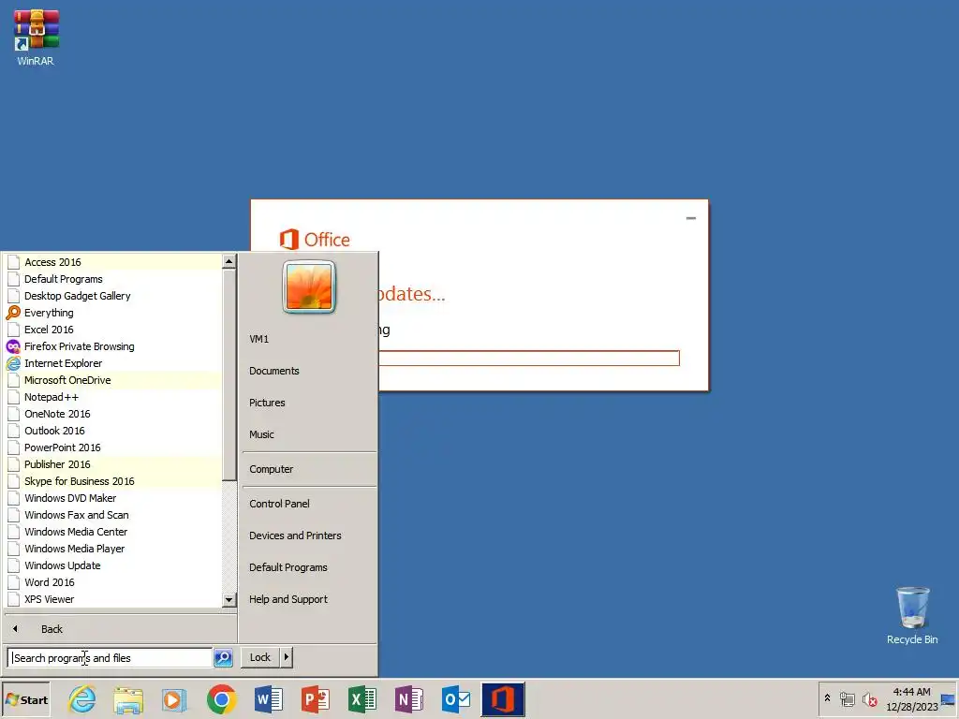Open Outlook from the taskbar
Image resolution: width=959 pixels, height=719 pixels.
[456, 698]
